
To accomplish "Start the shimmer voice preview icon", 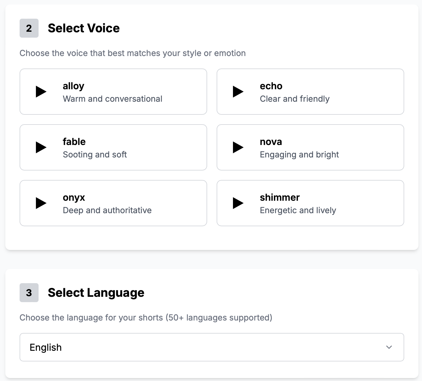I will [238, 203].
